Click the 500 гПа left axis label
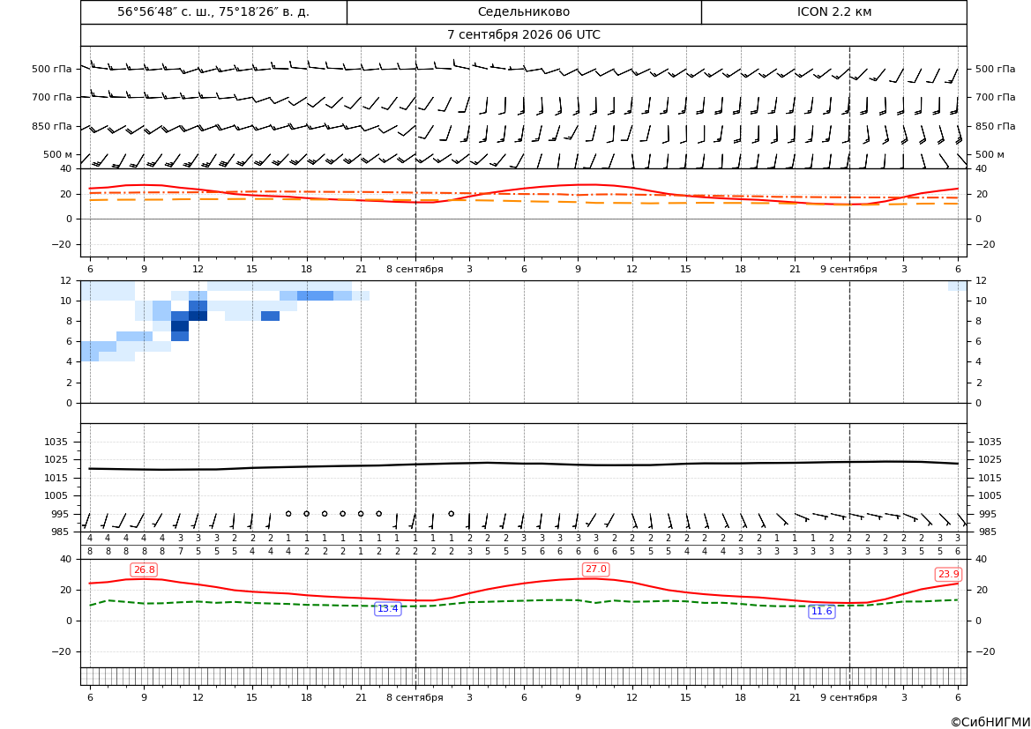This screenshot has width=1031, height=729. (52, 69)
